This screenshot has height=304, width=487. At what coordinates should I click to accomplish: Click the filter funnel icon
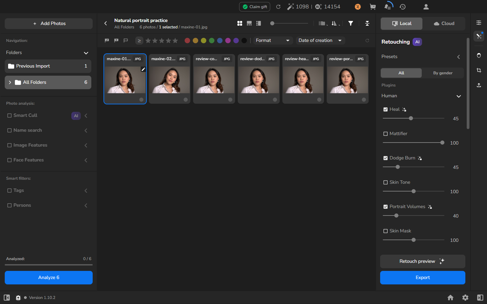point(351,23)
